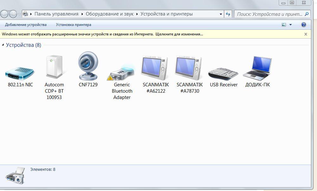Open the view options dropdown arrow
This screenshot has width=317, height=191.
290,25
